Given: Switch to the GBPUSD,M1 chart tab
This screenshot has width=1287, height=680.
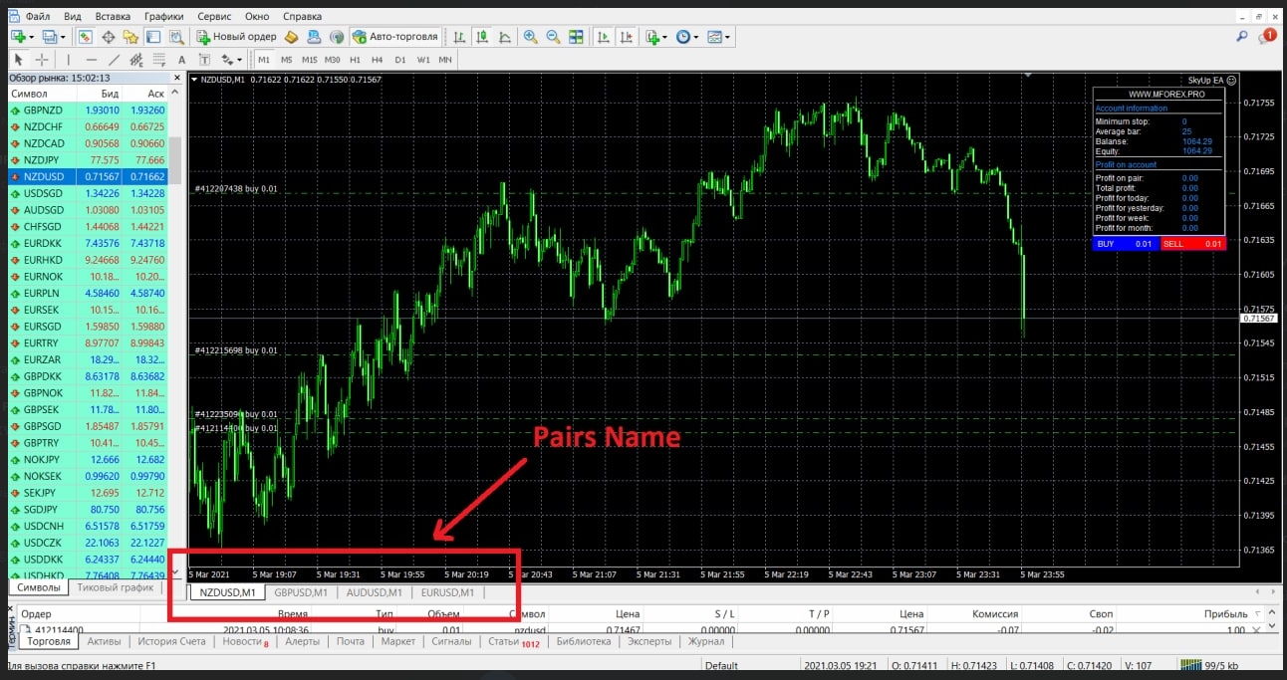Looking at the screenshot, I should click(x=301, y=592).
